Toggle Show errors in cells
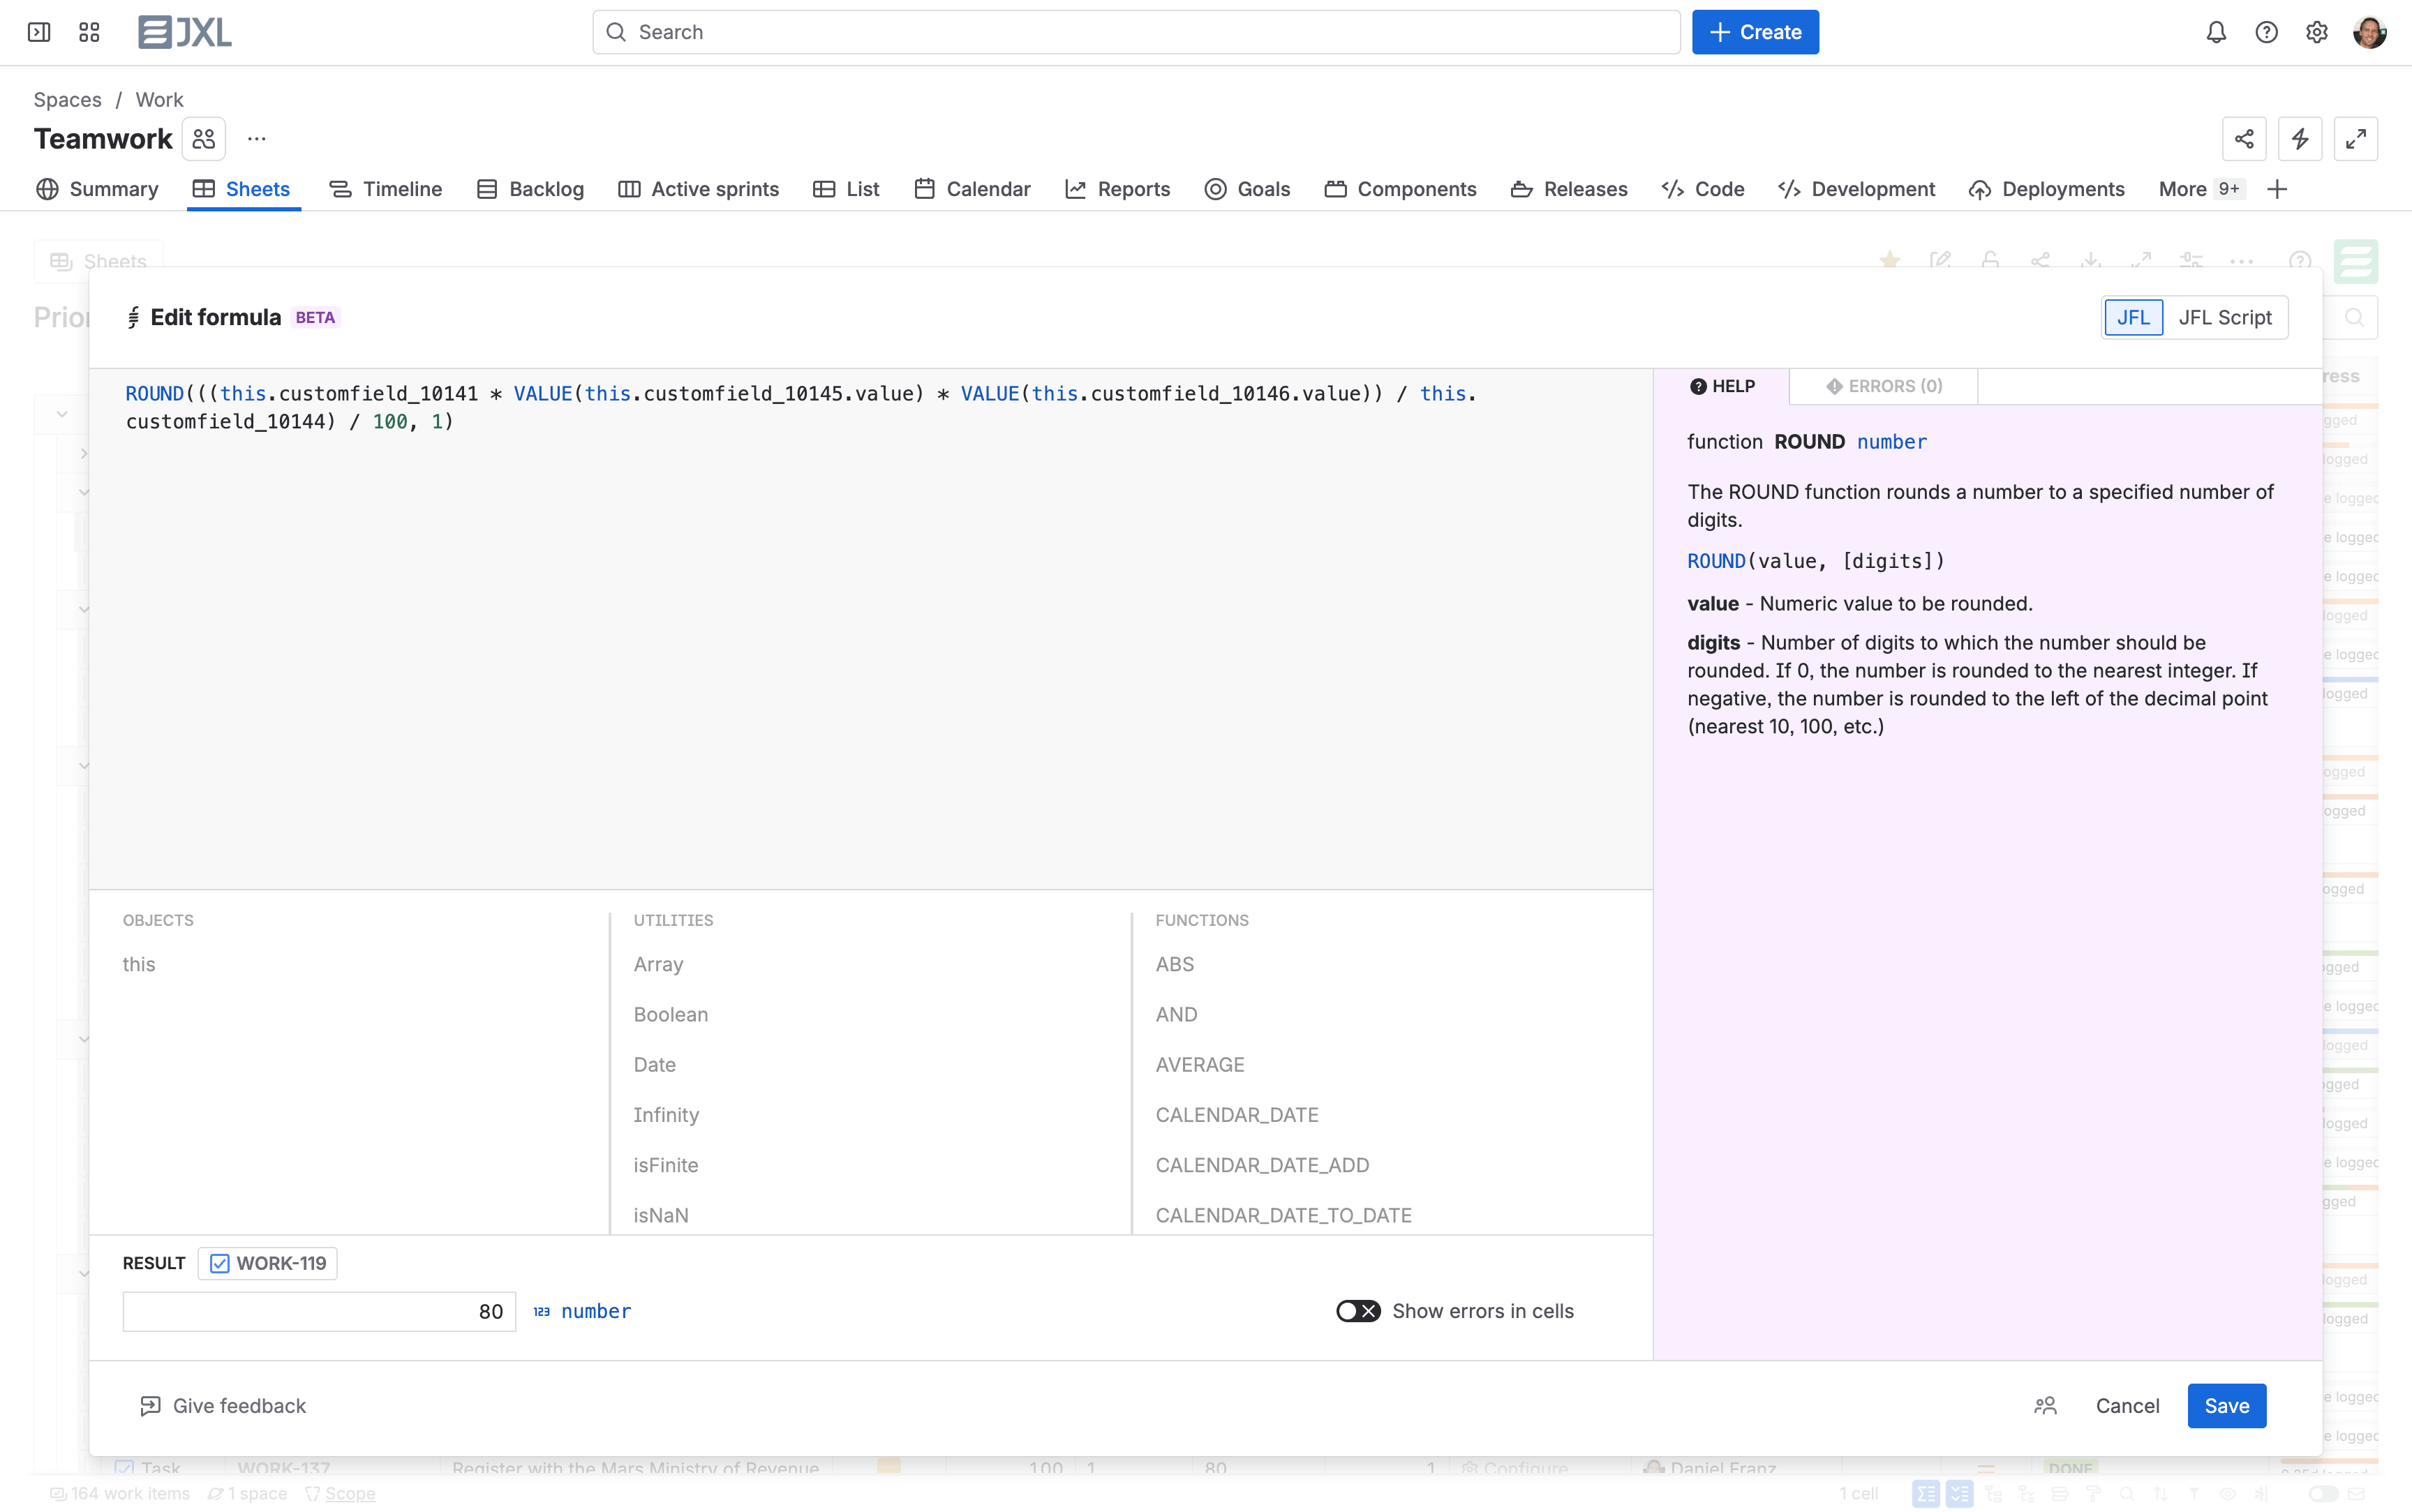 pyautogui.click(x=1358, y=1311)
